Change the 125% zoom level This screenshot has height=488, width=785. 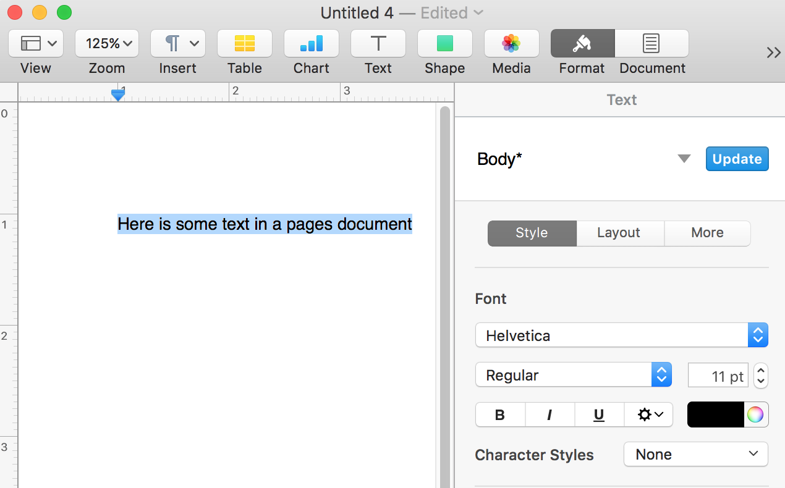tap(107, 43)
